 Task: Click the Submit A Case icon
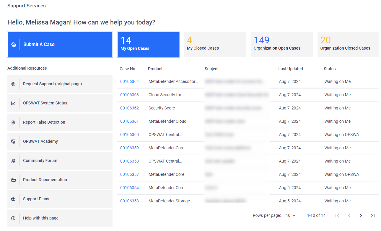click(x=13, y=45)
